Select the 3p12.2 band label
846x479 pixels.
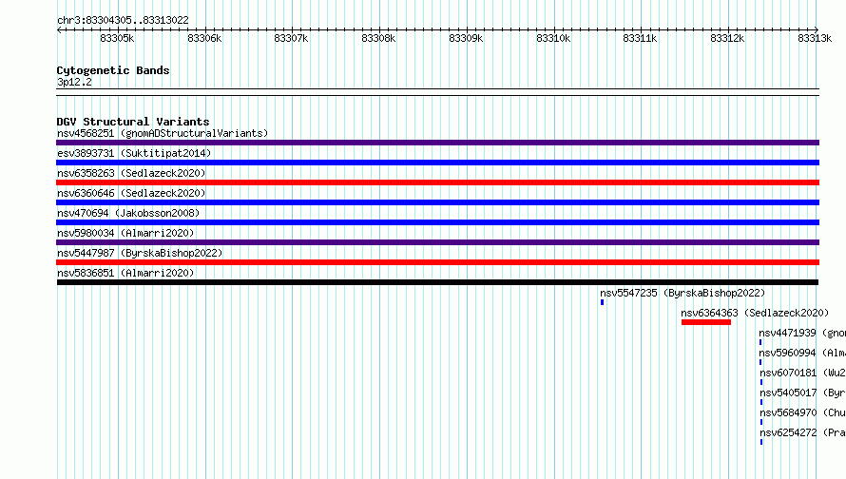tap(74, 82)
